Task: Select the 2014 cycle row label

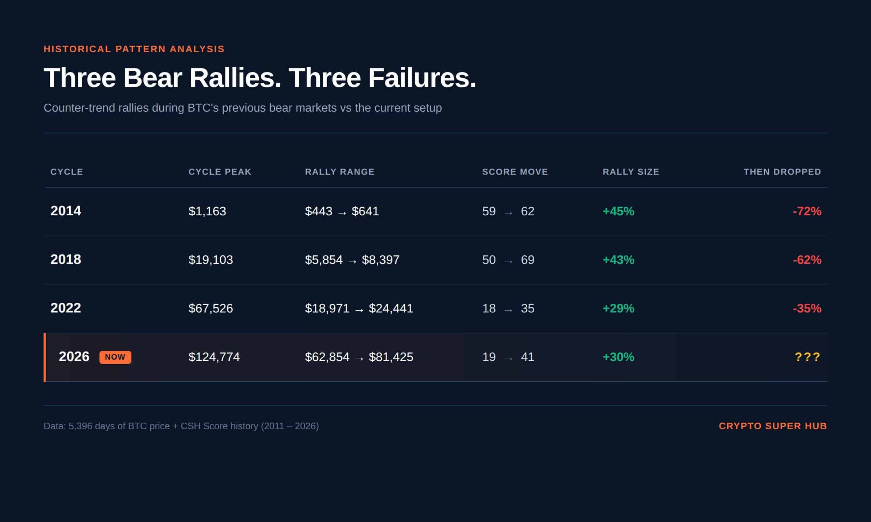Action: (66, 211)
